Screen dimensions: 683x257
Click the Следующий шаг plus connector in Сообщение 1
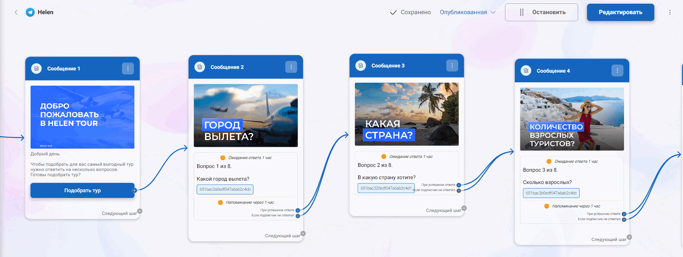(140, 211)
